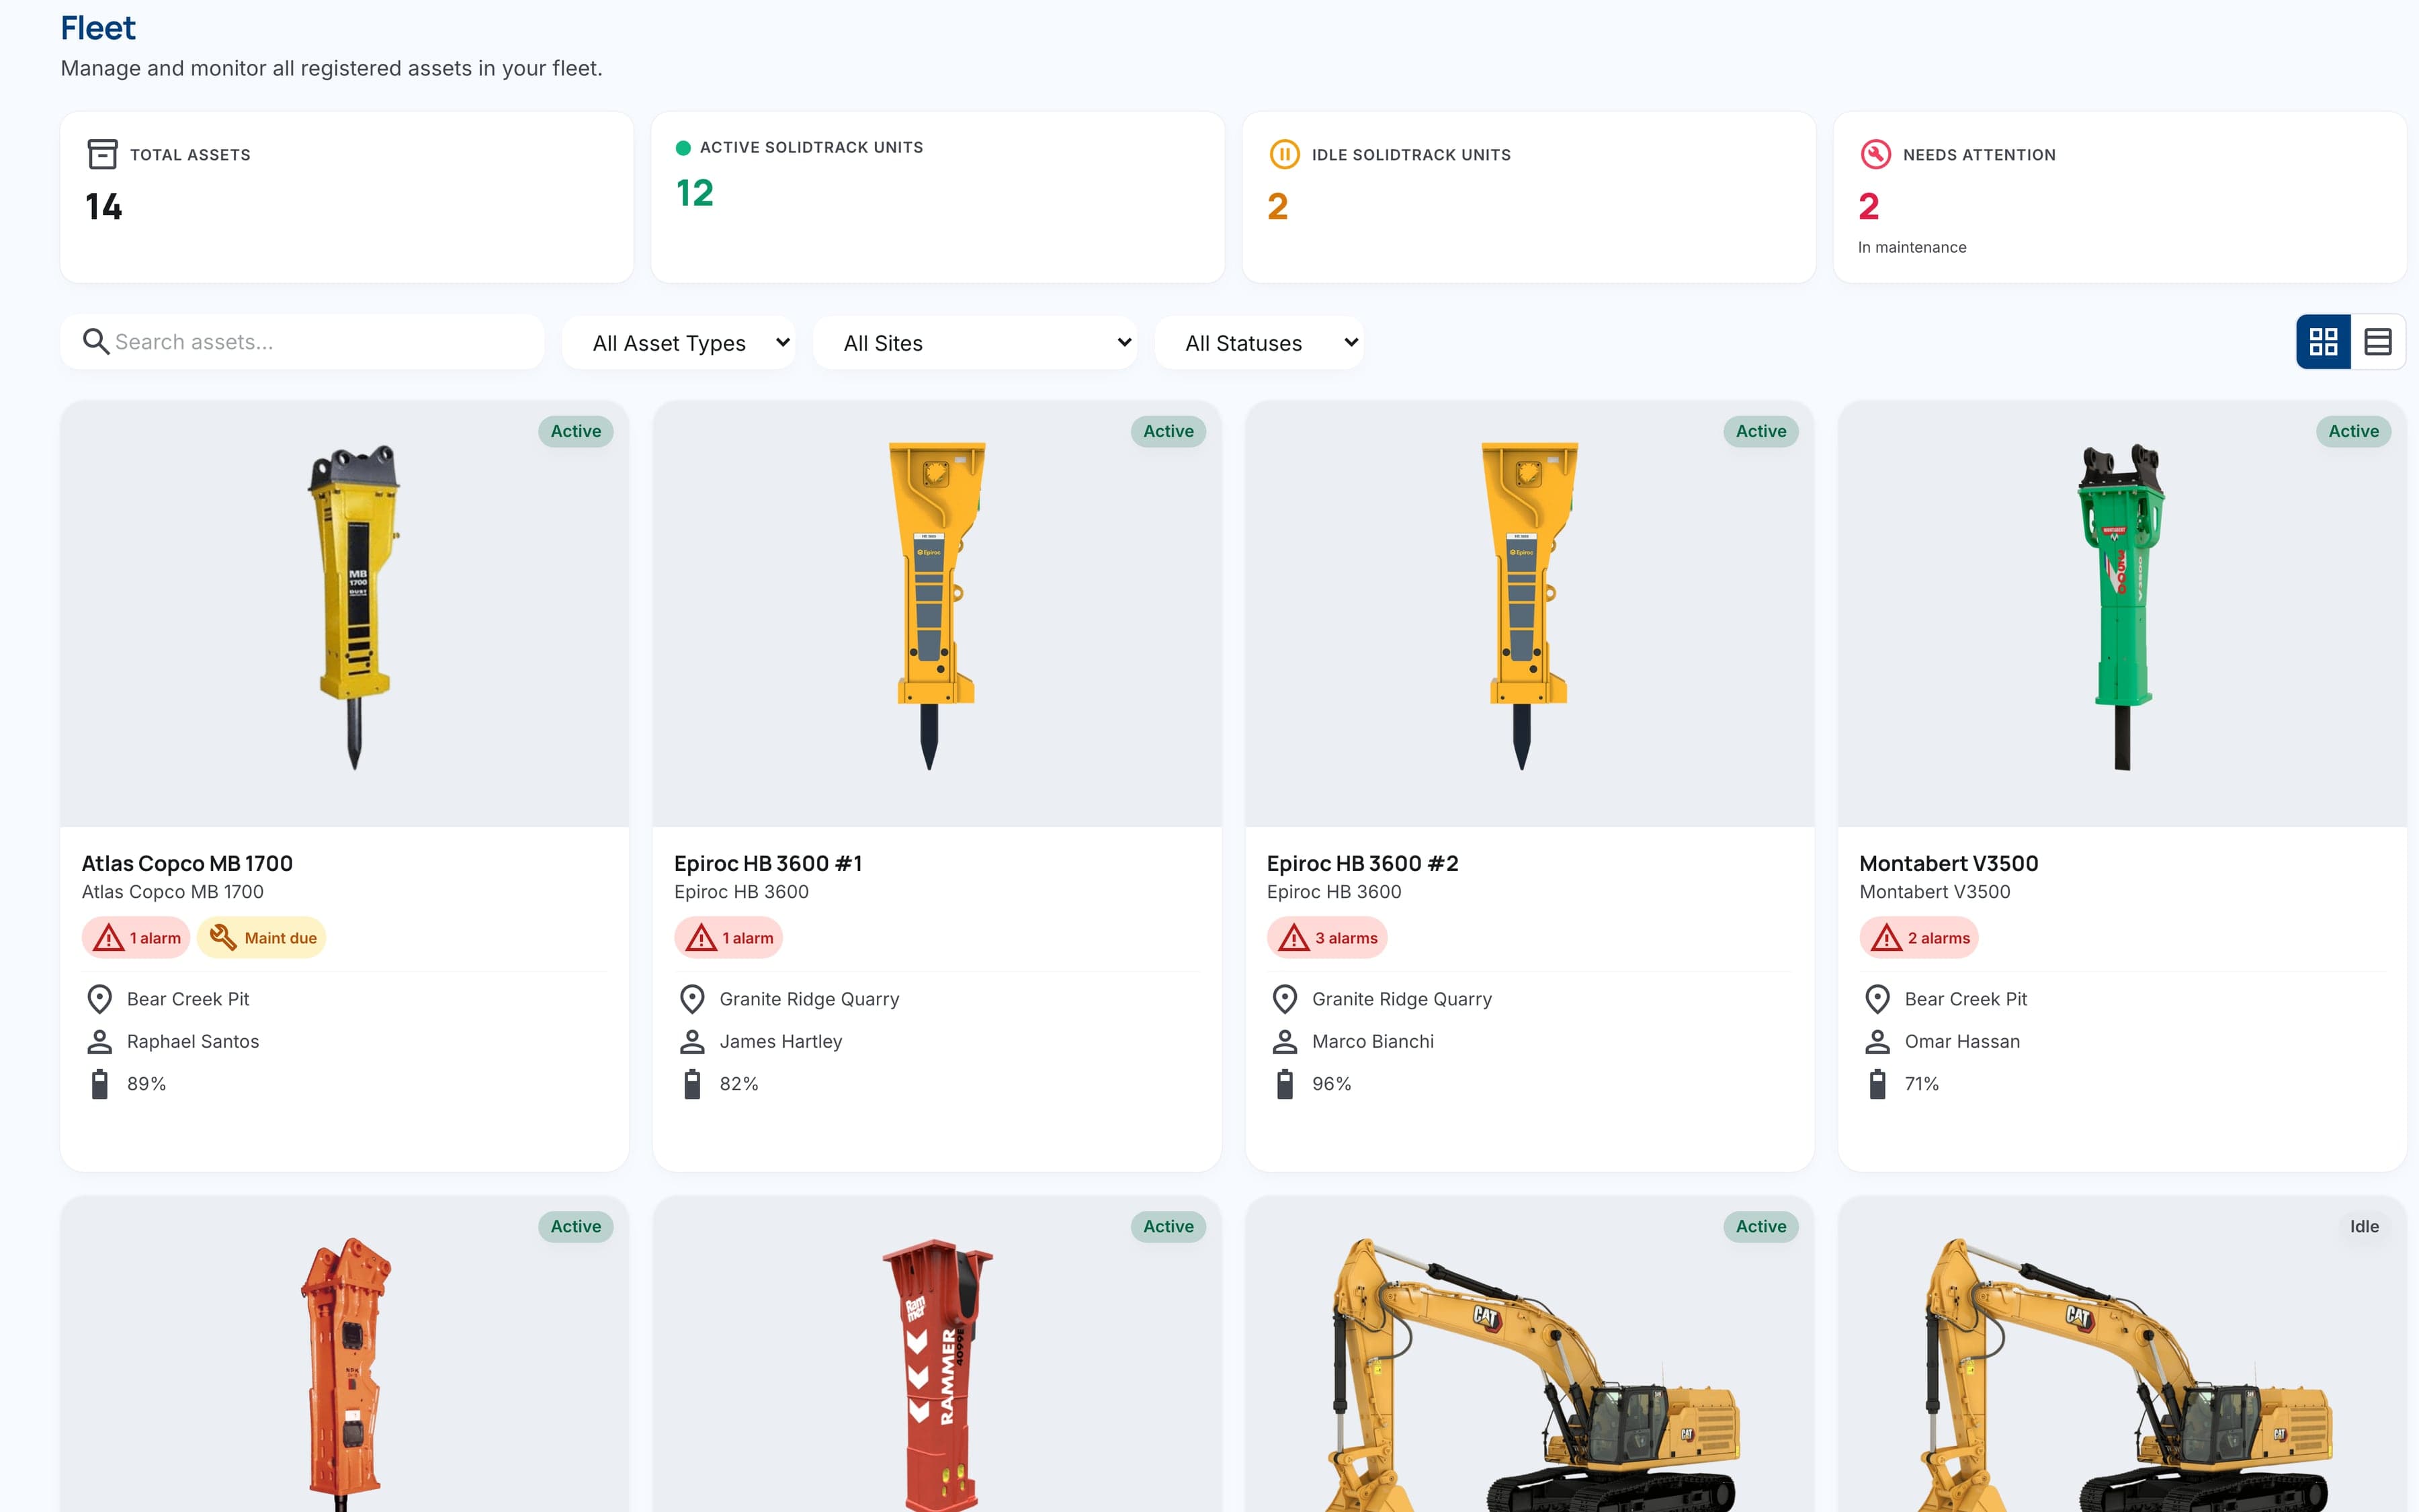This screenshot has width=2419, height=1512.
Task: Open the red Rammer breaker image
Action: click(x=937, y=1375)
